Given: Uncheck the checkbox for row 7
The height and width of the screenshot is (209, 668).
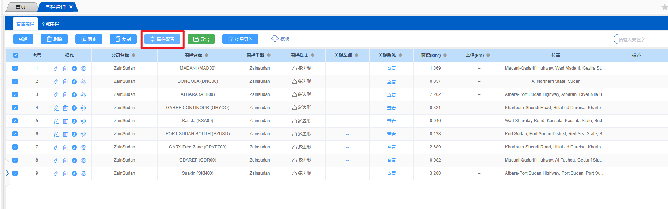Looking at the screenshot, I should click(15, 147).
